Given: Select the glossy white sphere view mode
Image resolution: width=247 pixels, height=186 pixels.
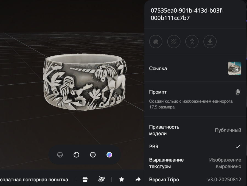Looking at the screenshot, I should pyautogui.click(x=76, y=155).
